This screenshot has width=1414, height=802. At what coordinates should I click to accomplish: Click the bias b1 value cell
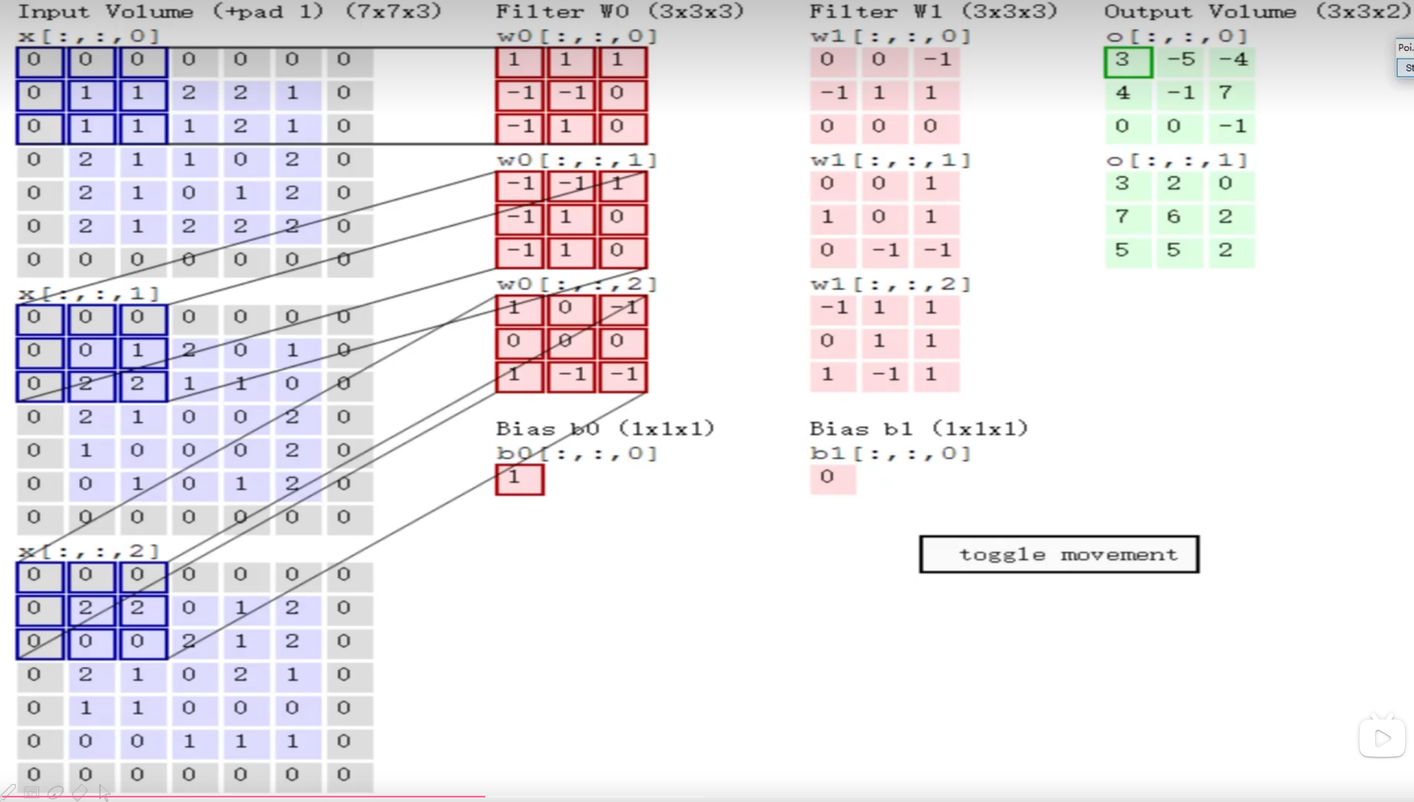coord(832,478)
